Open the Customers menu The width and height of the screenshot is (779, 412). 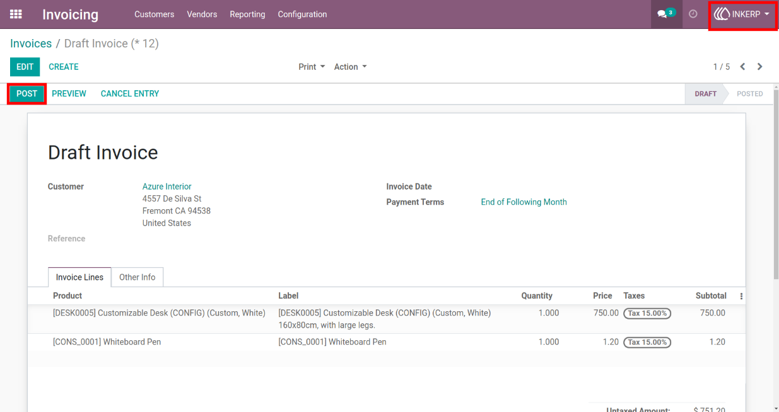click(x=154, y=14)
